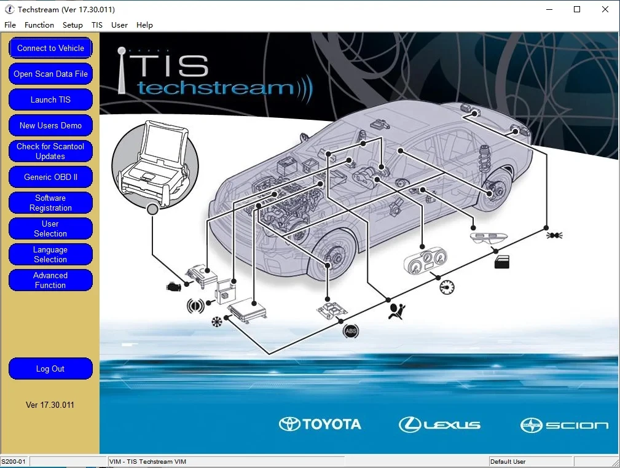Click the brake warning circle icon
The width and height of the screenshot is (620, 468).
pyautogui.click(x=195, y=305)
